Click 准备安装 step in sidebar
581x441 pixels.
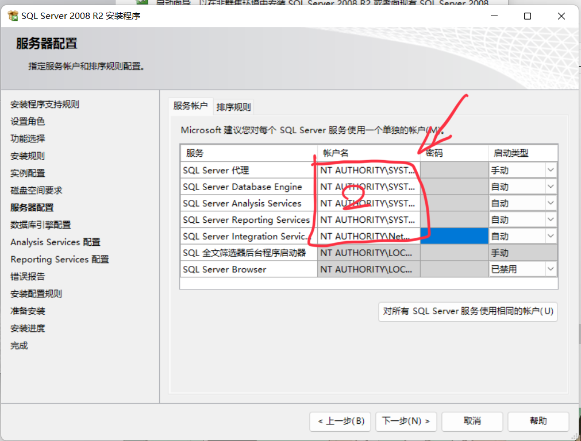point(28,311)
